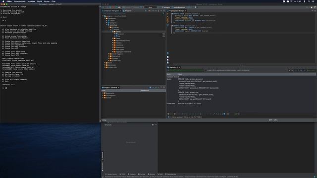Click execute SQL statement icon in editor gutter
The width and height of the screenshot is (317, 178).
click(167, 14)
